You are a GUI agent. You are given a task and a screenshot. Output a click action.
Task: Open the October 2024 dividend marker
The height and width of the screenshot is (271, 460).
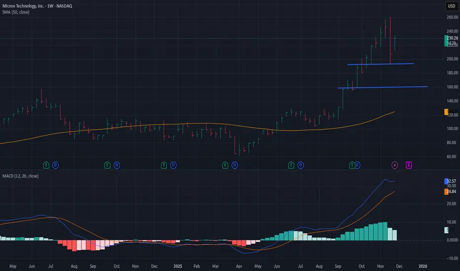click(x=117, y=165)
